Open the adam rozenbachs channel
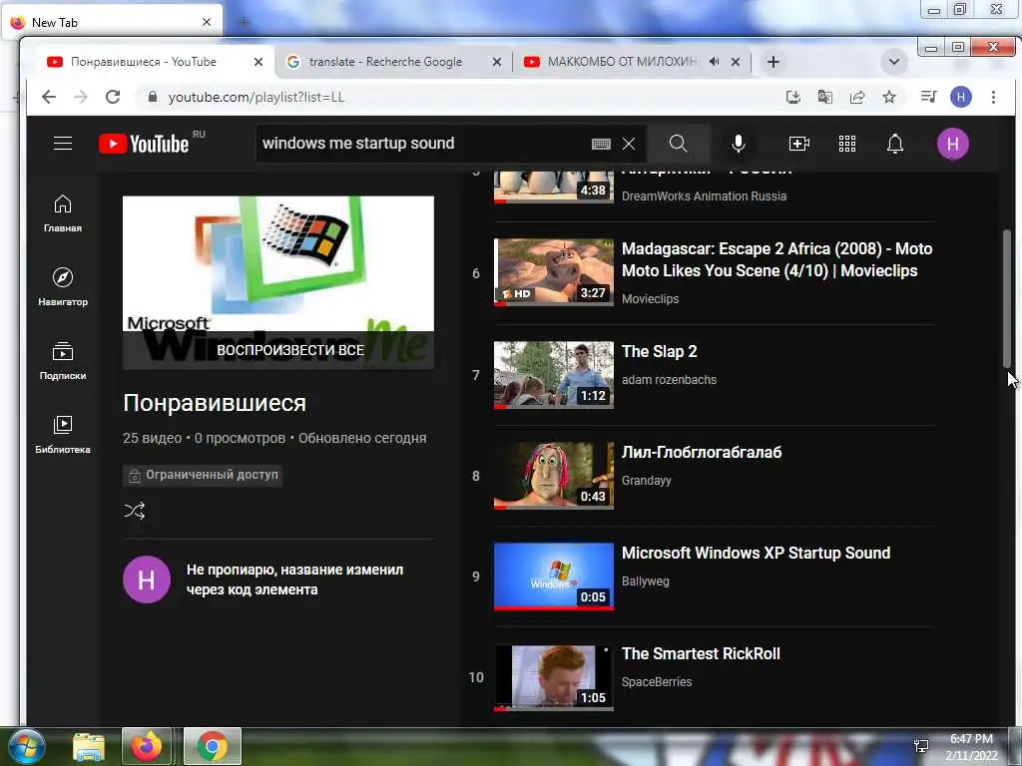 [669, 380]
